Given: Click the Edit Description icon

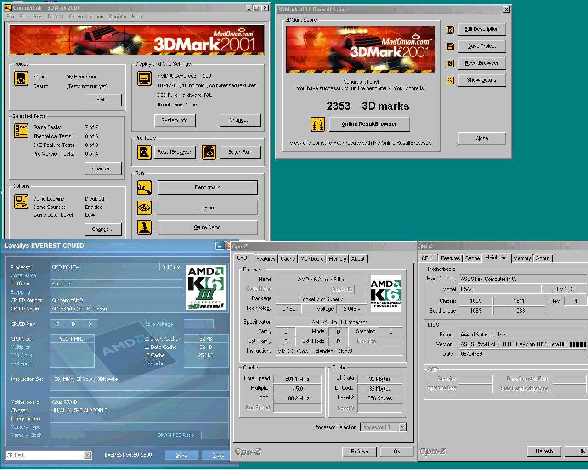Looking at the screenshot, I should coord(450,29).
